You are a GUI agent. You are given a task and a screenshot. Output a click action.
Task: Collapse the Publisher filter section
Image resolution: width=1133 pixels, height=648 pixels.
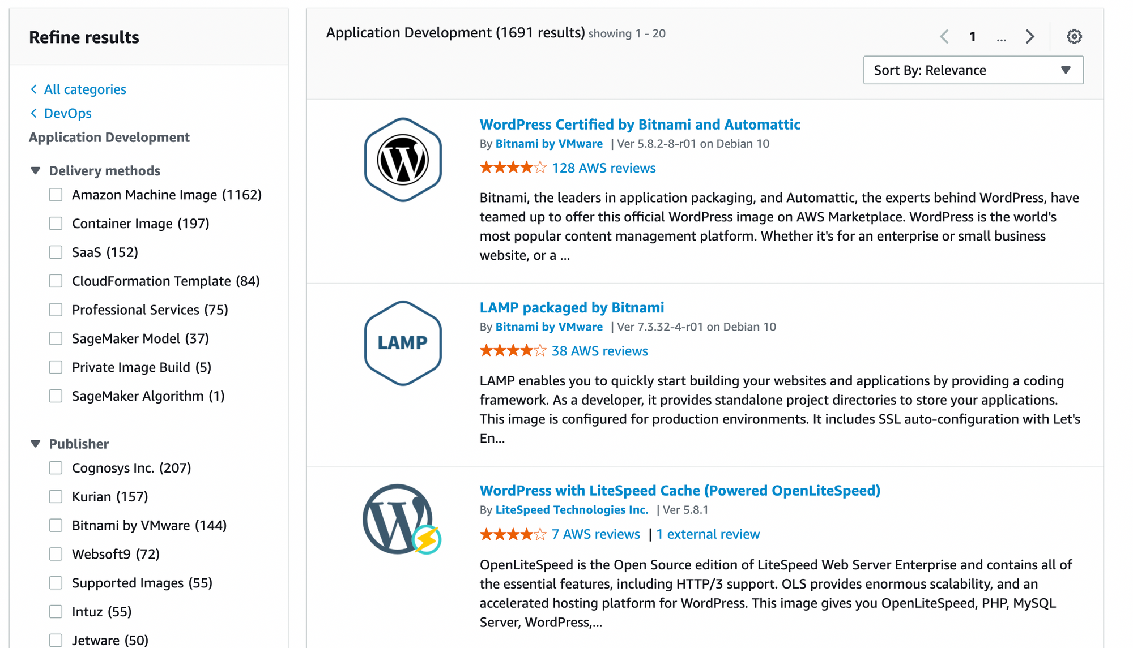click(x=36, y=444)
